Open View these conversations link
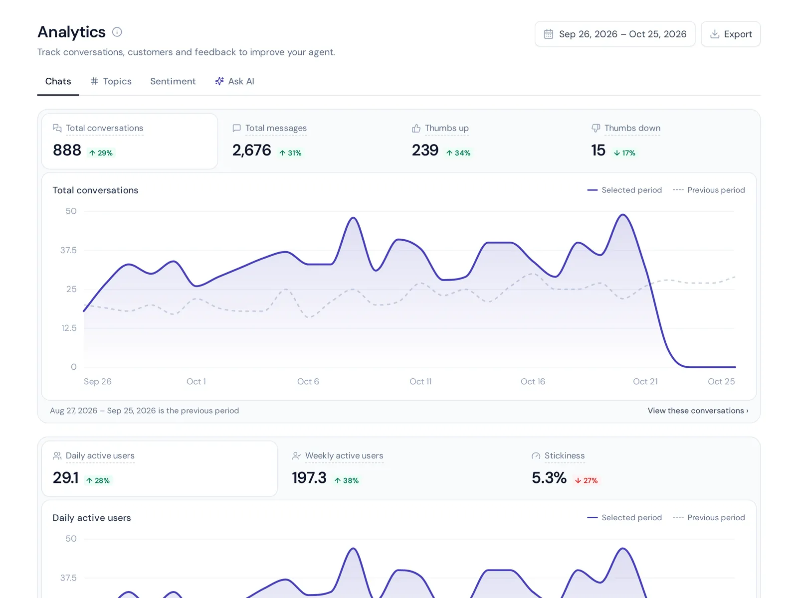The image size is (798, 598). 698,411
